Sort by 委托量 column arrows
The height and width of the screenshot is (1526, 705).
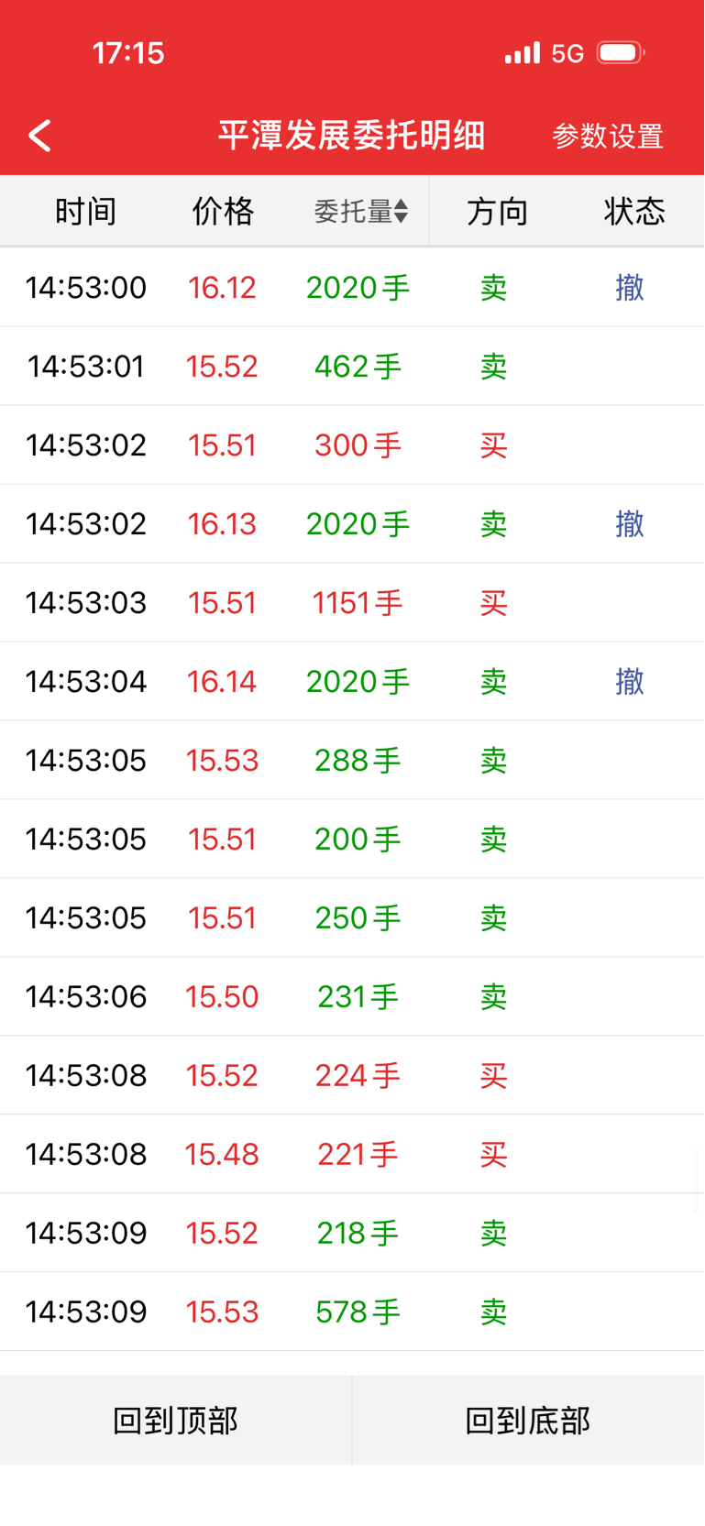point(401,212)
